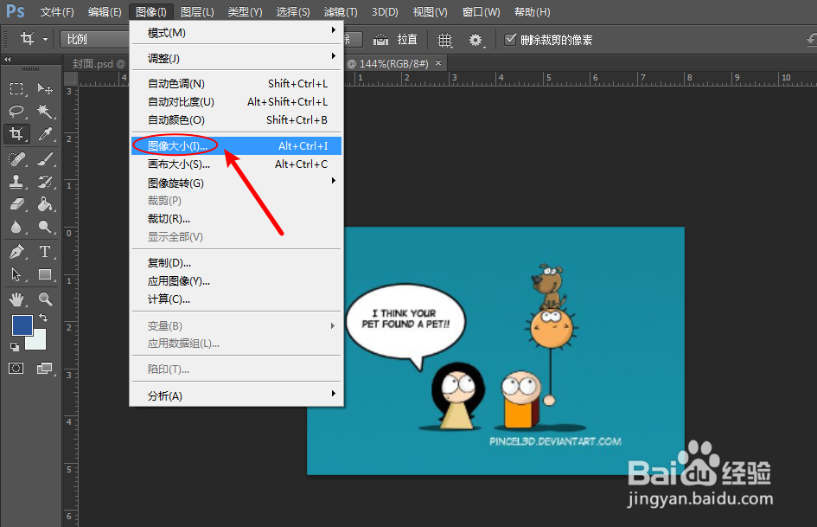Choose 画布大小(S) menu item
This screenshot has width=817, height=527.
(x=237, y=164)
